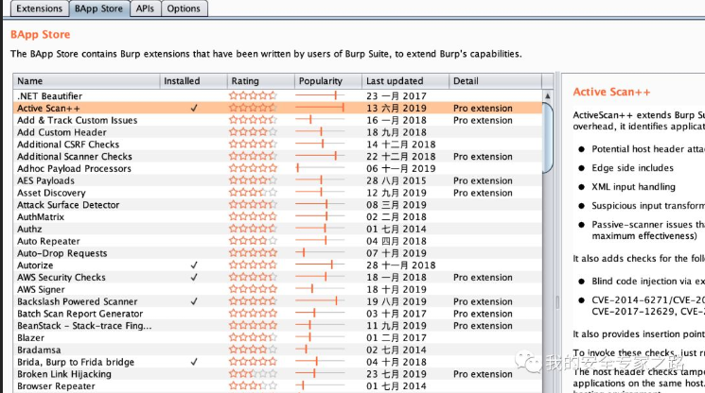Click the 13 六月 2019 date cell
Screen dimensions: 705x393
pyautogui.click(x=397, y=108)
